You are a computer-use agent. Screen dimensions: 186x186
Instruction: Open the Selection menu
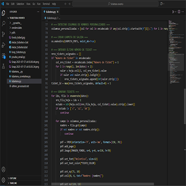tap(20, 4)
